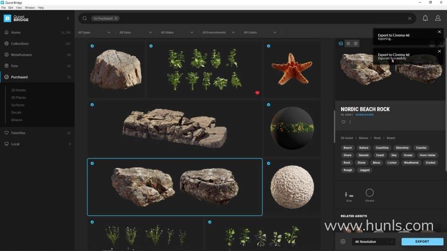Select the coral texture sphere thumbnail
The image size is (447, 251).
click(292, 187)
